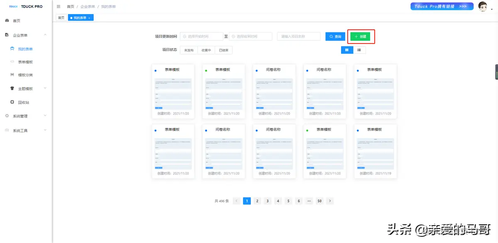498x243 pixels.
Task: Click the blue 查询 search button
Action: pyautogui.click(x=335, y=36)
